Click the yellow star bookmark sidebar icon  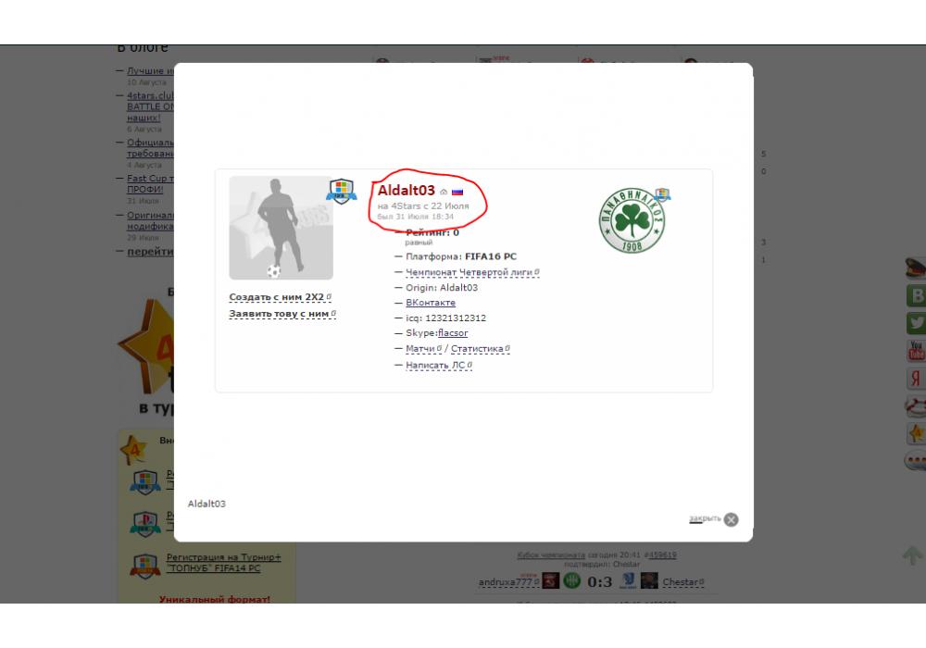(916, 433)
